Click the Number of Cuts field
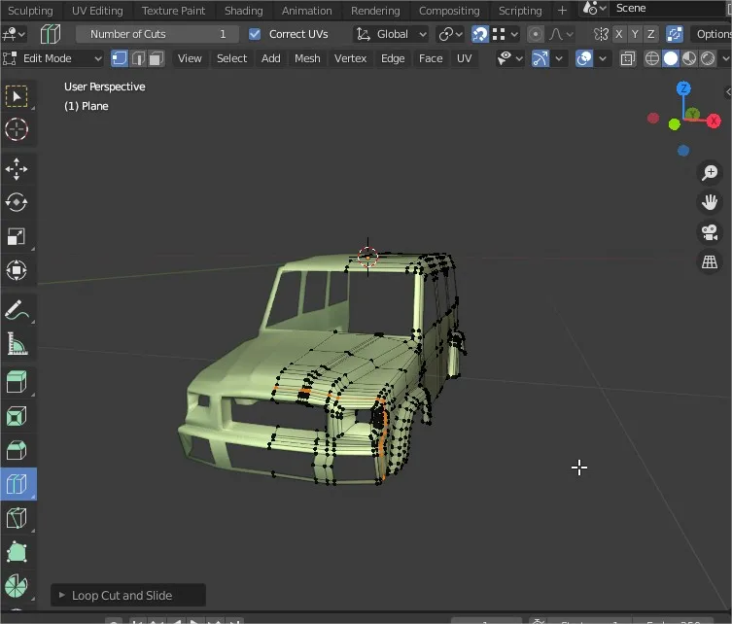 tap(157, 34)
